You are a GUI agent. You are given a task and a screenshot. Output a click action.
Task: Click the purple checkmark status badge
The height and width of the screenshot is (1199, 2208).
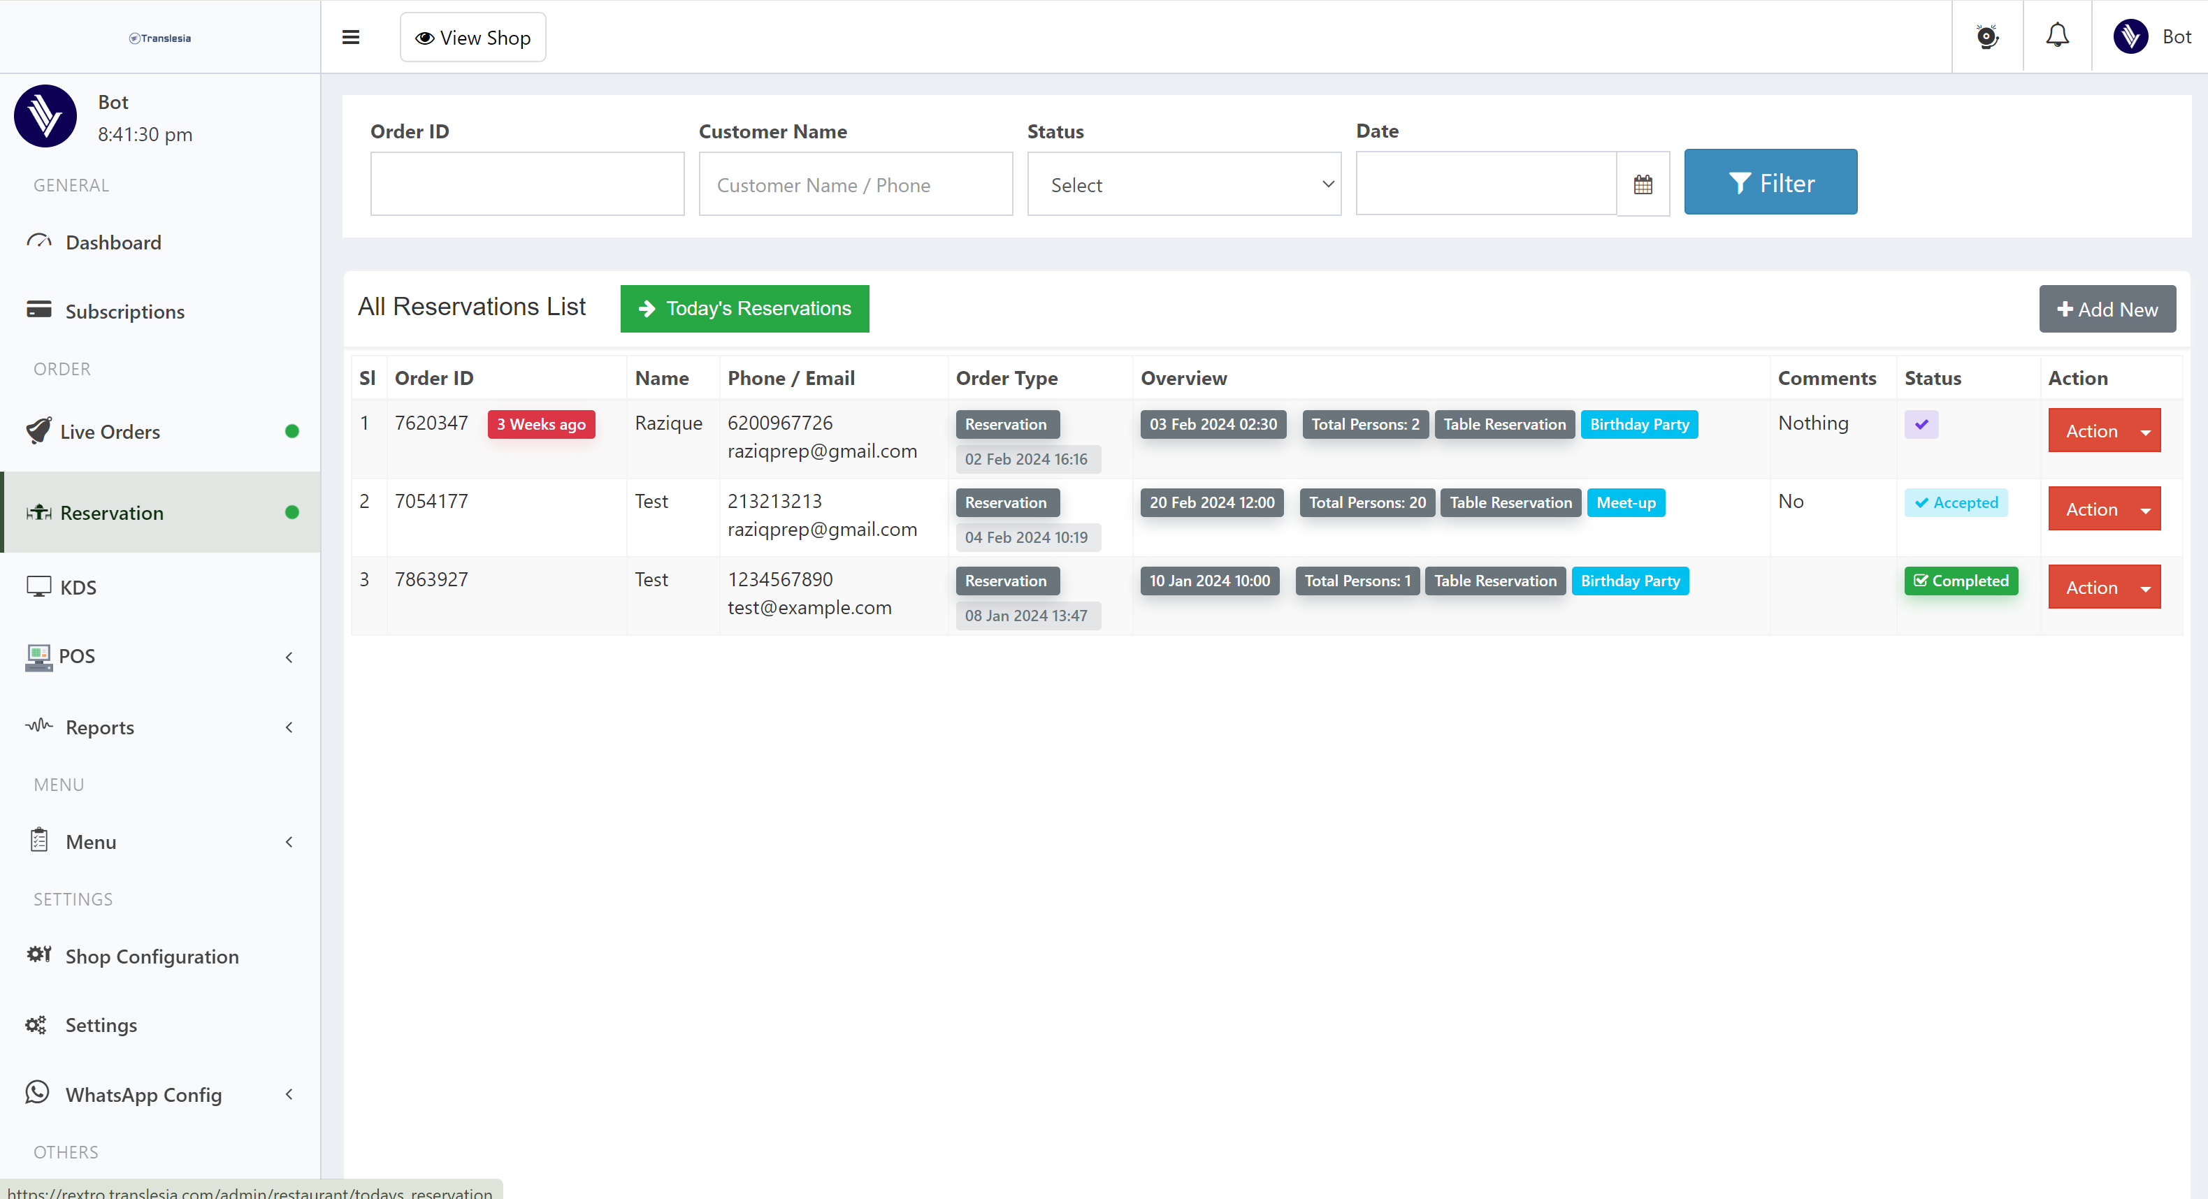(1921, 424)
